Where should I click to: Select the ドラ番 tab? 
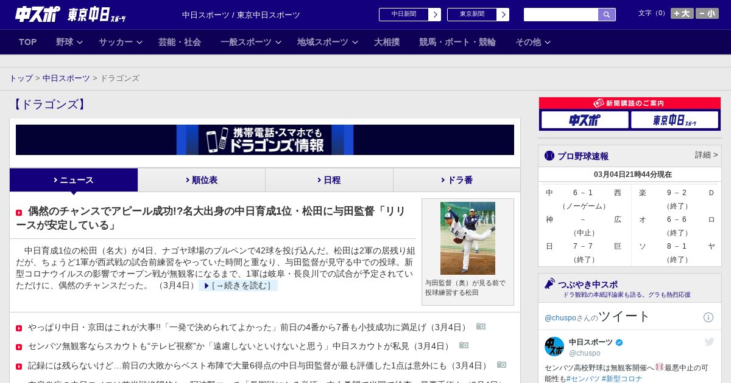pyautogui.click(x=457, y=180)
